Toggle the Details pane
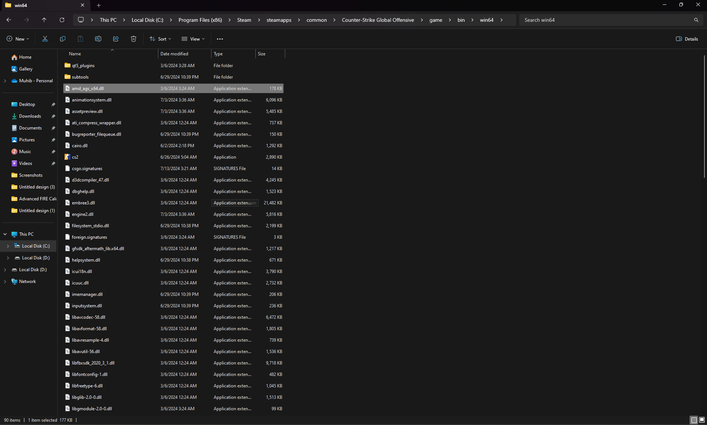The width and height of the screenshot is (707, 425). click(687, 39)
